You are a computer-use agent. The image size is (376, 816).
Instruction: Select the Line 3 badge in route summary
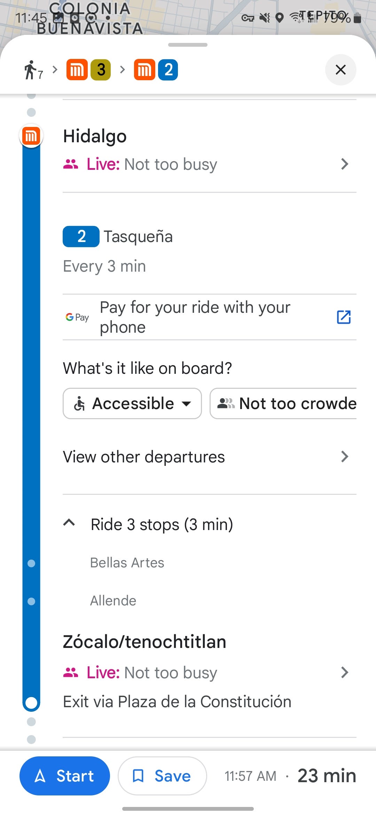(101, 70)
